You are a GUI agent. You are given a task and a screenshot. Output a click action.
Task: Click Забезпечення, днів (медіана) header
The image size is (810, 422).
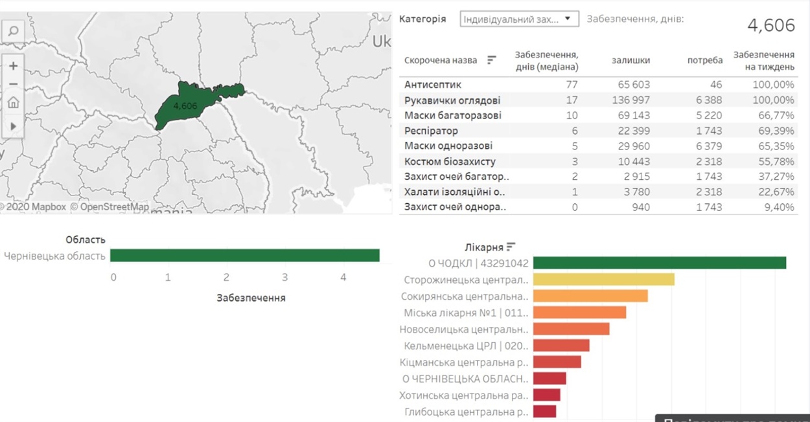546,60
